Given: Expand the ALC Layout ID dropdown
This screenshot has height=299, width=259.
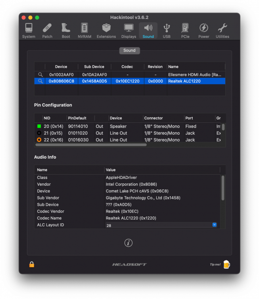Looking at the screenshot, I should click(x=215, y=225).
